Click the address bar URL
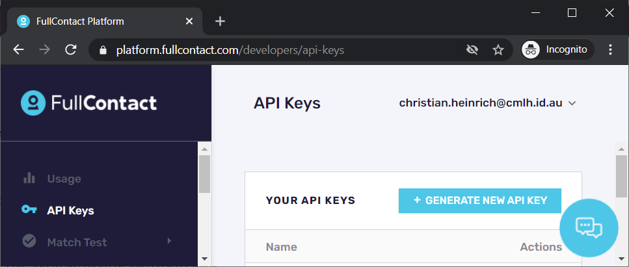Screen dimensions: 629x267 (x=230, y=50)
